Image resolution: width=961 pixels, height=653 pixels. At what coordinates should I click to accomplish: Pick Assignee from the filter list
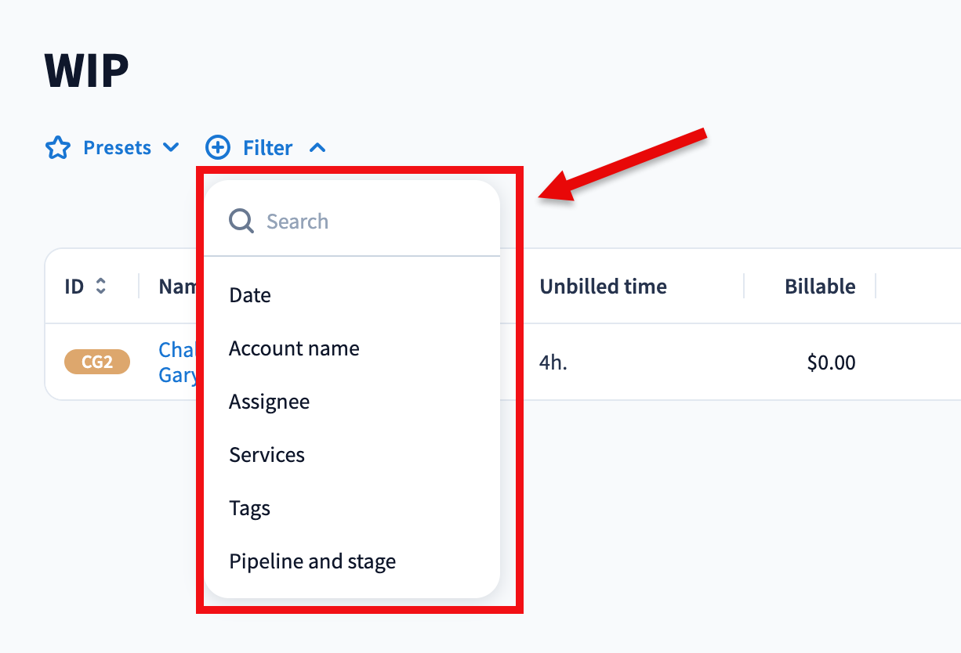coord(269,402)
